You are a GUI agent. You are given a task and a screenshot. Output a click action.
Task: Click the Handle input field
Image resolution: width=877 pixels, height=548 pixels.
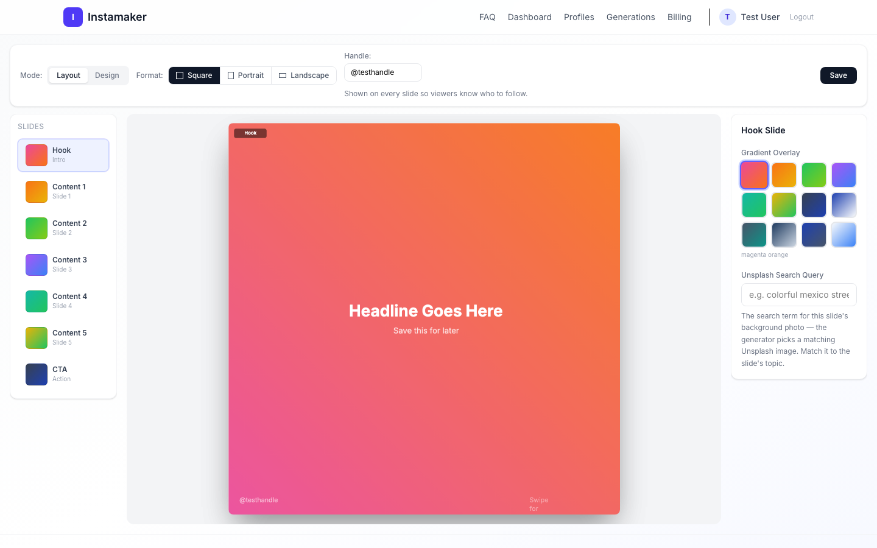click(383, 72)
